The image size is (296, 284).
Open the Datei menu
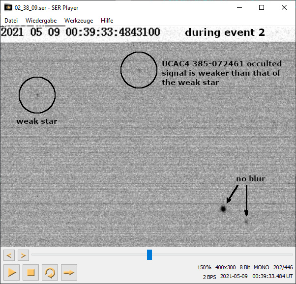[x=11, y=21]
